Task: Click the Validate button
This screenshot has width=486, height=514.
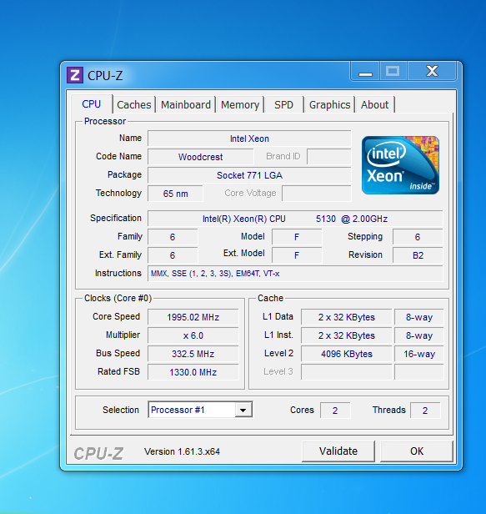Action: (x=338, y=451)
